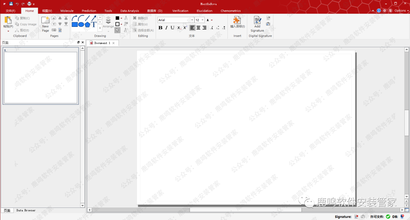This screenshot has width=410, height=220.
Task: Toggle underline text formatting
Action: pyautogui.click(x=172, y=28)
